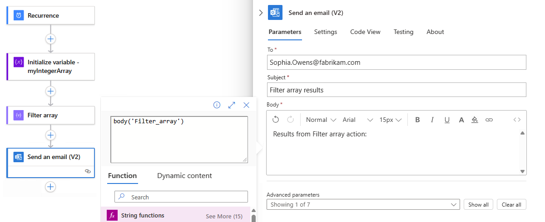Open the Arial font family dropdown
545x222 pixels.
358,120
